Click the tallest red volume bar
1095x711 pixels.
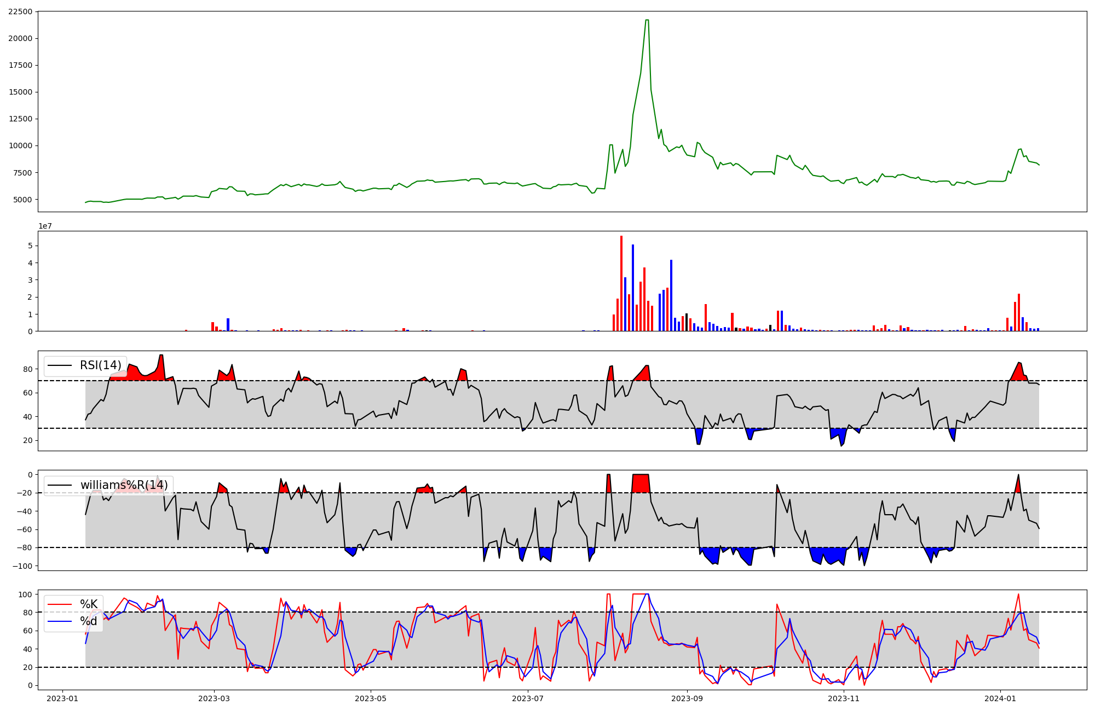coord(621,283)
